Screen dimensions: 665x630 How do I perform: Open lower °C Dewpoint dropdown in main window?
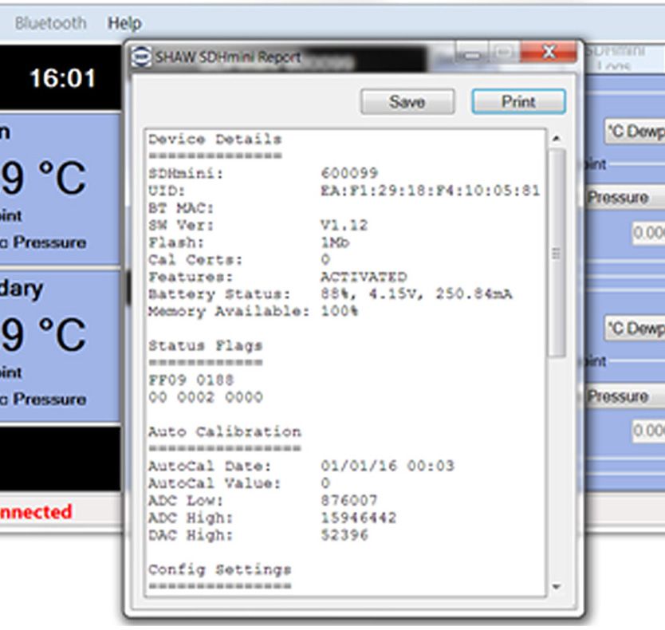click(x=635, y=328)
